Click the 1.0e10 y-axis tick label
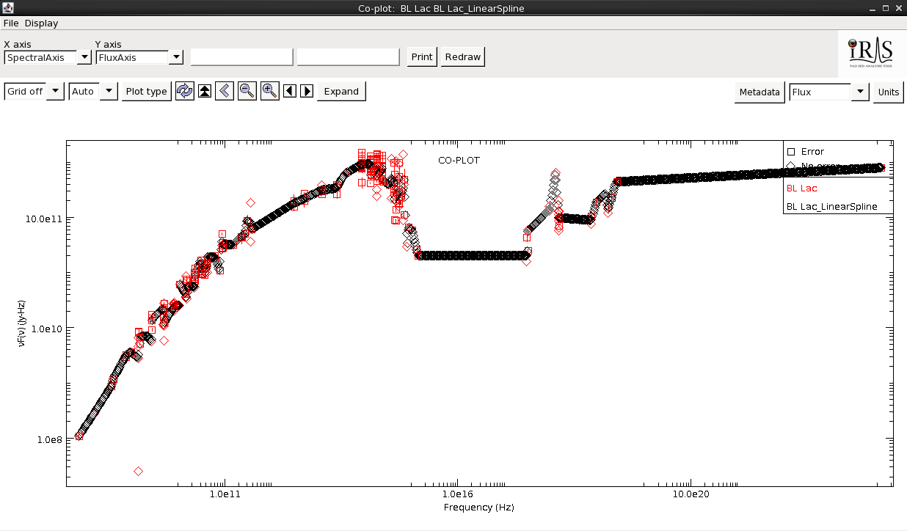The image size is (907, 531). (x=47, y=329)
